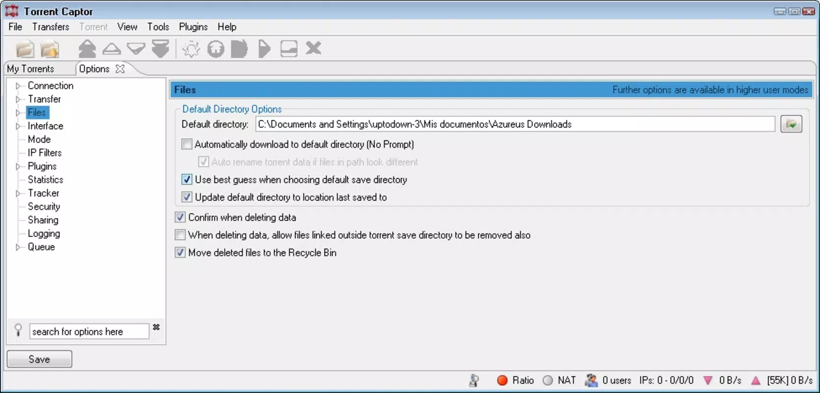Expand the Connection tree node
Screen dimensions: 820x393
point(18,86)
